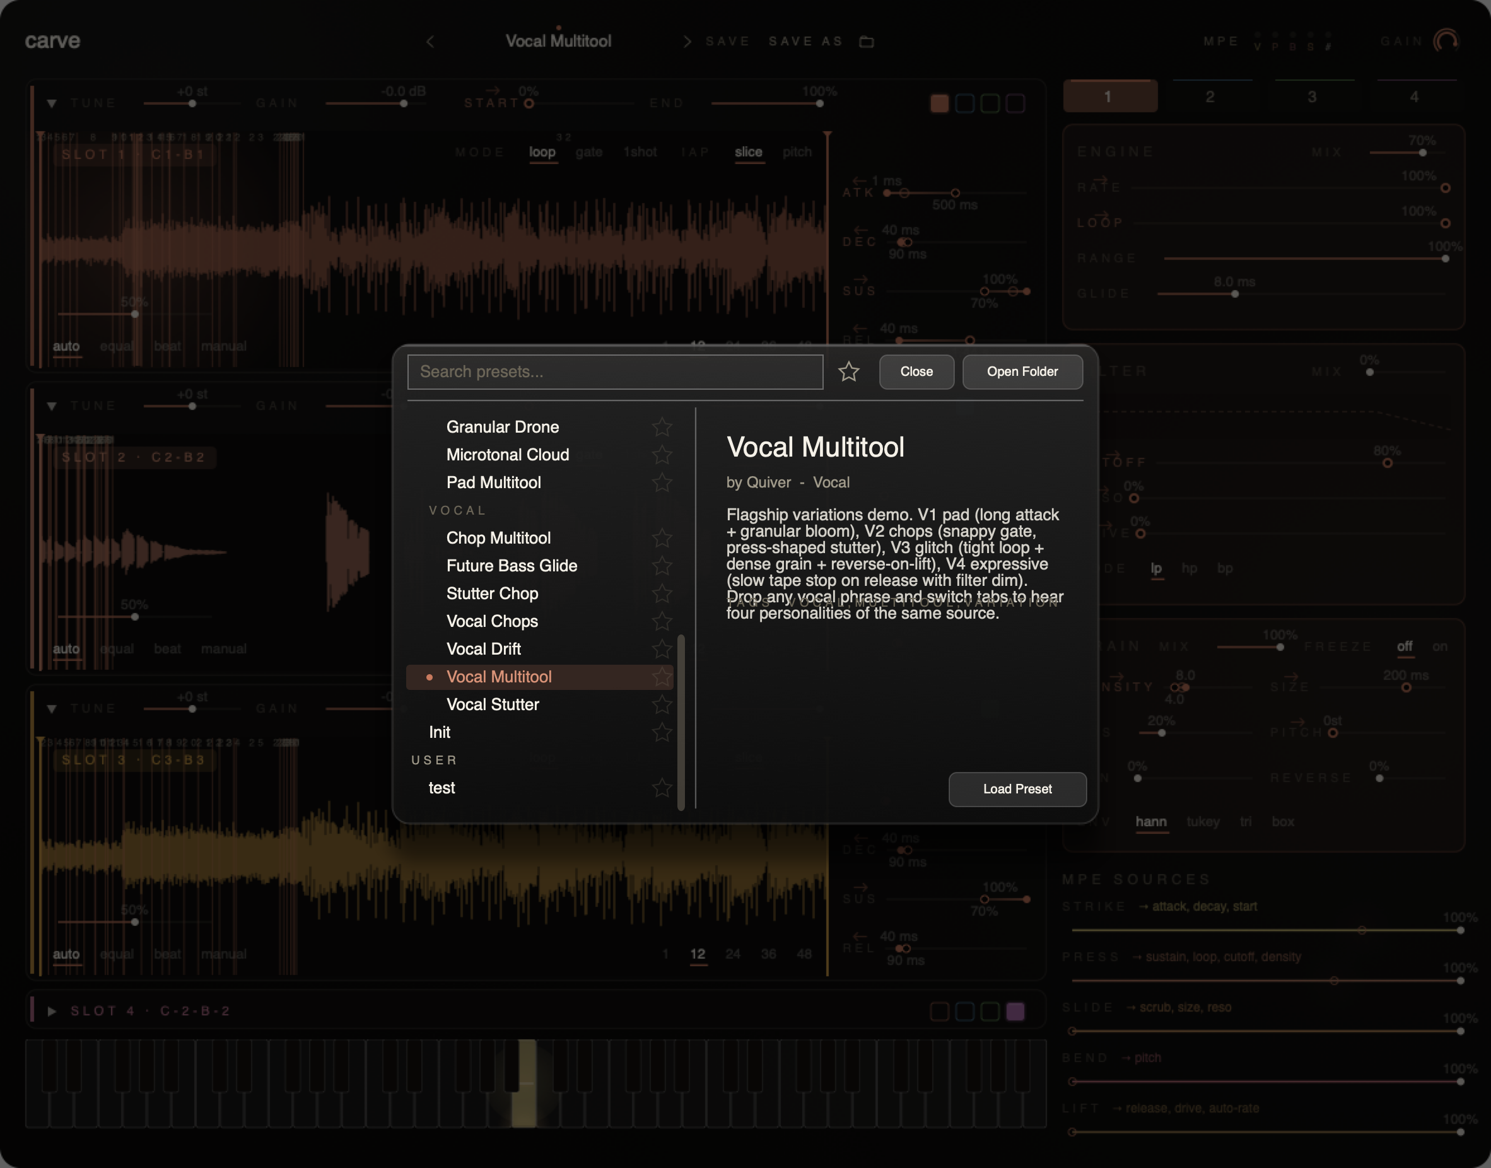The width and height of the screenshot is (1491, 1168).
Task: Favorite the Granular Drone preset star
Action: click(x=662, y=427)
